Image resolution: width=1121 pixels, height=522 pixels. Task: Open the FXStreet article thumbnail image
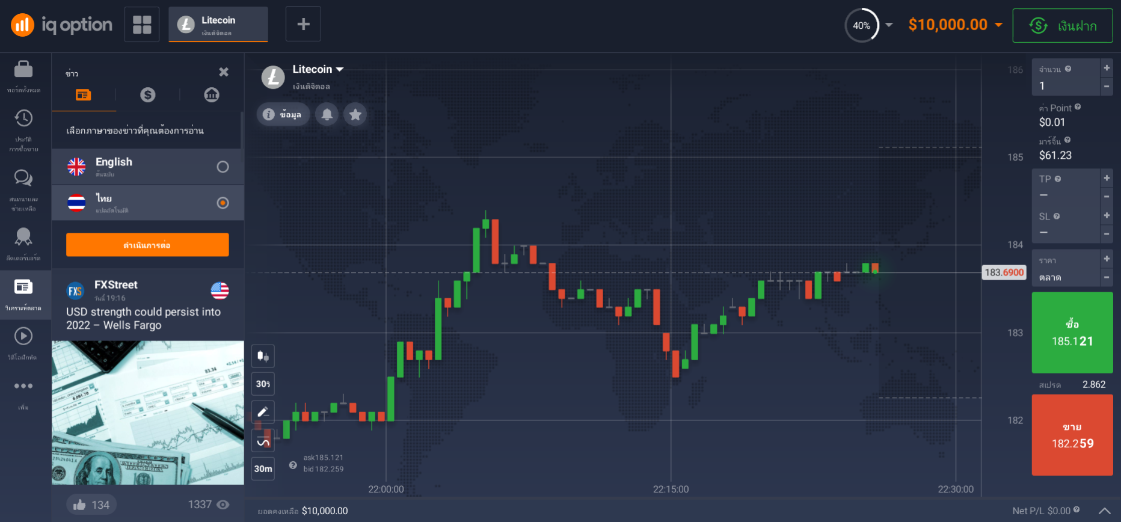(x=148, y=413)
